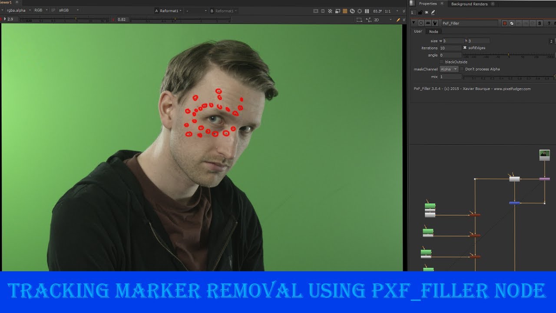Close the Properties tab

coord(442,3)
